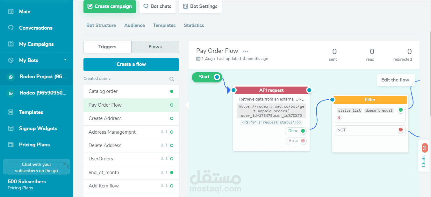The height and width of the screenshot is (197, 431).
Task: Click the calendar icon near 1 Aug
Action: (x=198, y=59)
